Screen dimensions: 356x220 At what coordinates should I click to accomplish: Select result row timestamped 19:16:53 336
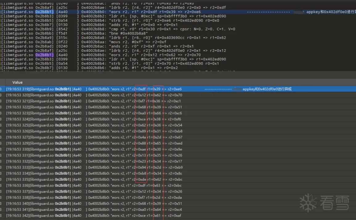(178, 186)
